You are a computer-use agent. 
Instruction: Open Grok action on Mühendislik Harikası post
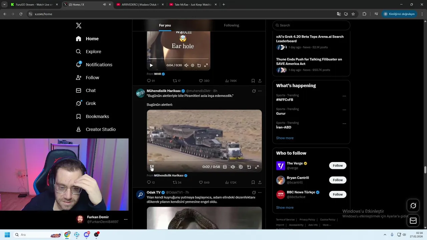(254, 91)
